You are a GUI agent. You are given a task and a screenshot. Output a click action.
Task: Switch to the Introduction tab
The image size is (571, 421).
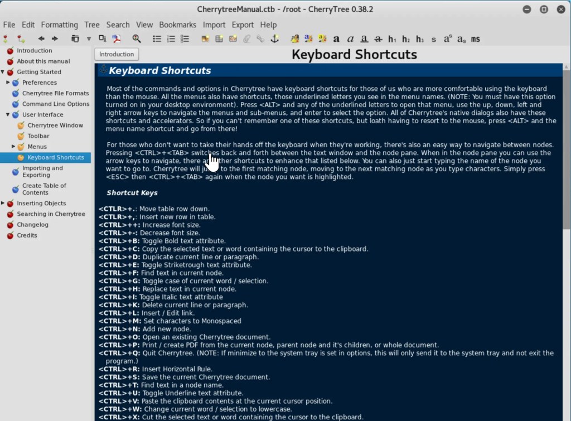tap(116, 54)
